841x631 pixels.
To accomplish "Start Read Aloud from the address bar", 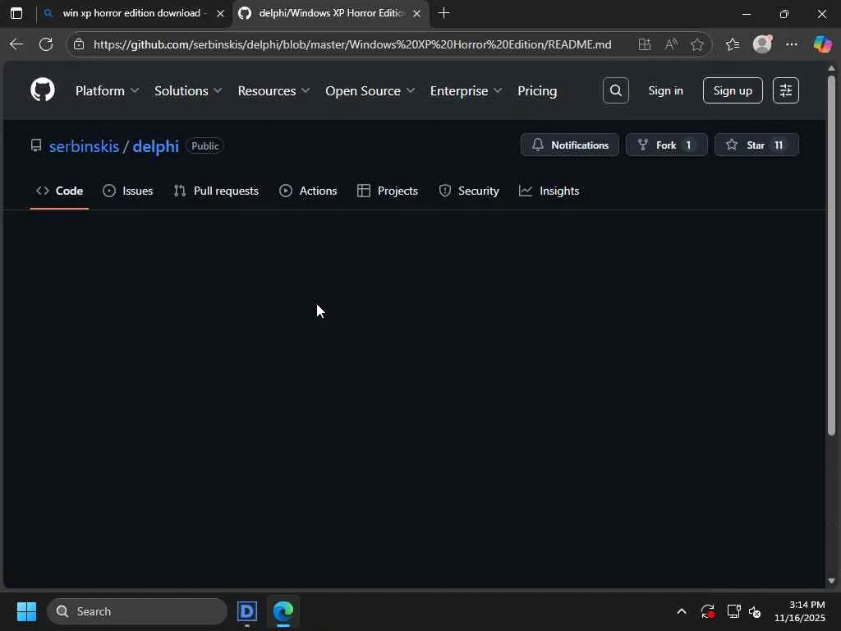I will pos(670,44).
